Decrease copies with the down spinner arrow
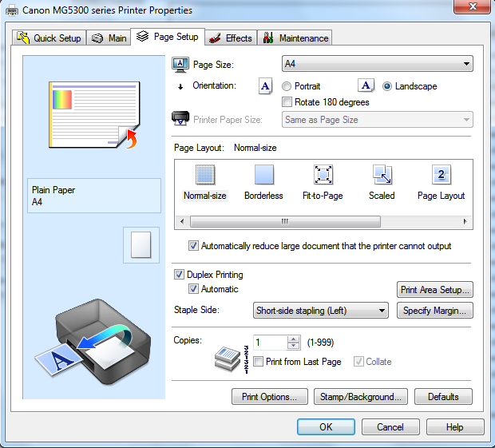This screenshot has height=448, width=495. [x=294, y=346]
